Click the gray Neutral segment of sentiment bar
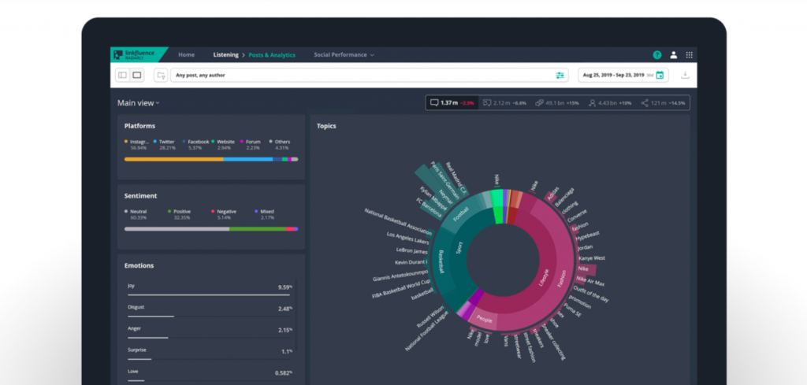 tap(177, 229)
